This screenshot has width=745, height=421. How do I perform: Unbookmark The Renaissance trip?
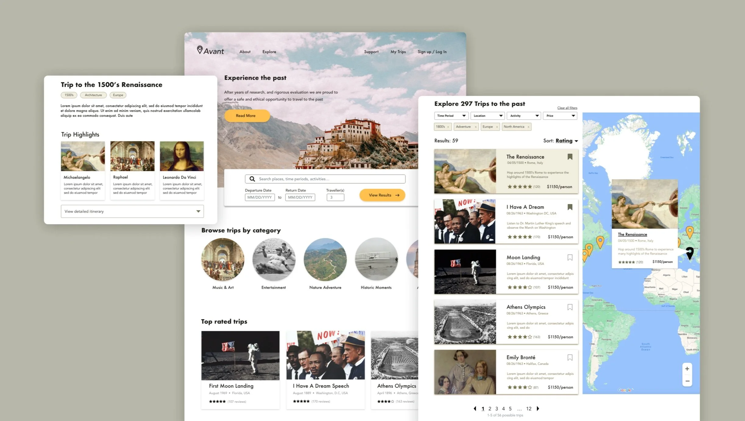pos(570,157)
